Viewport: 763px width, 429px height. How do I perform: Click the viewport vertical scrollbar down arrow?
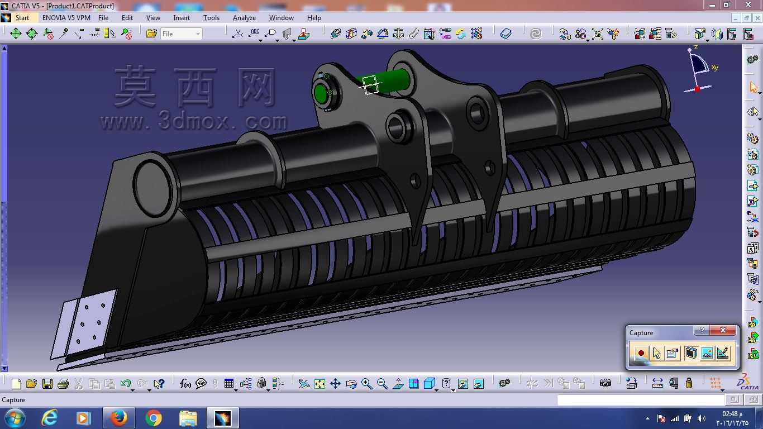click(x=4, y=368)
